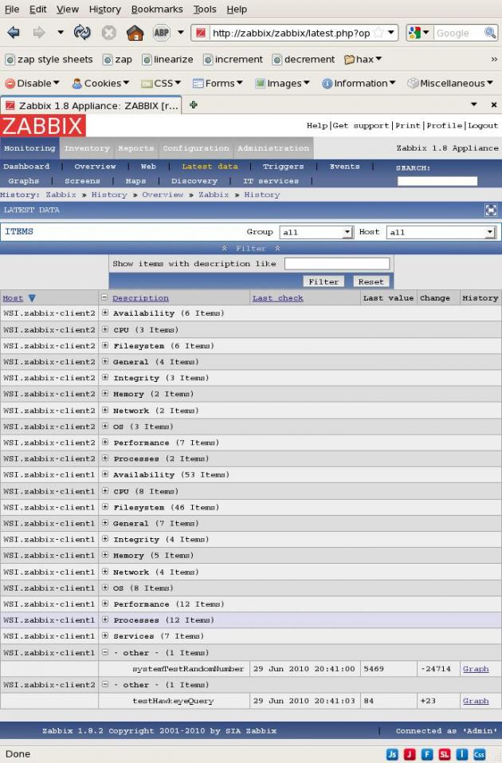502x763 pixels.
Task: Click the stop loading icon
Action: point(108,33)
